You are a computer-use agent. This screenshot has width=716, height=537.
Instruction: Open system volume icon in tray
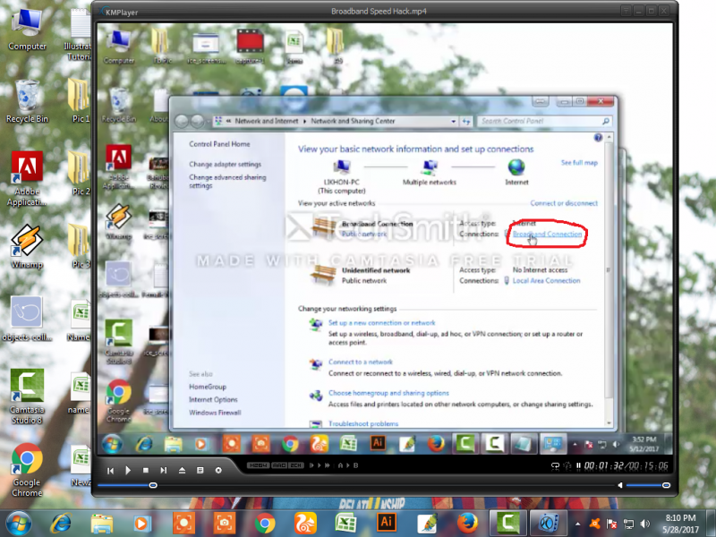coord(645,524)
